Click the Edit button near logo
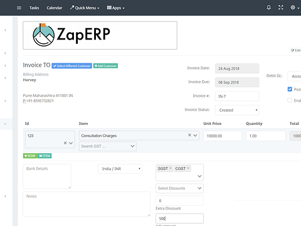 pyautogui.click(x=295, y=50)
